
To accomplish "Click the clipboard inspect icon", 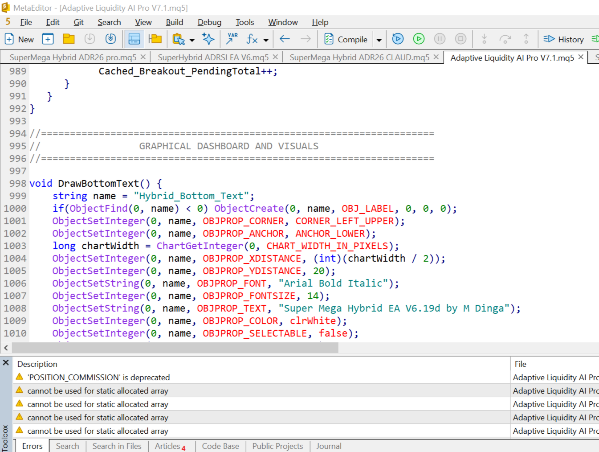I will click(179, 39).
